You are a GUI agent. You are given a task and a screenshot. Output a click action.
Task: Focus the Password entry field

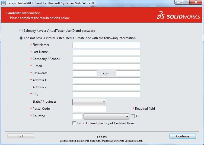85,73
